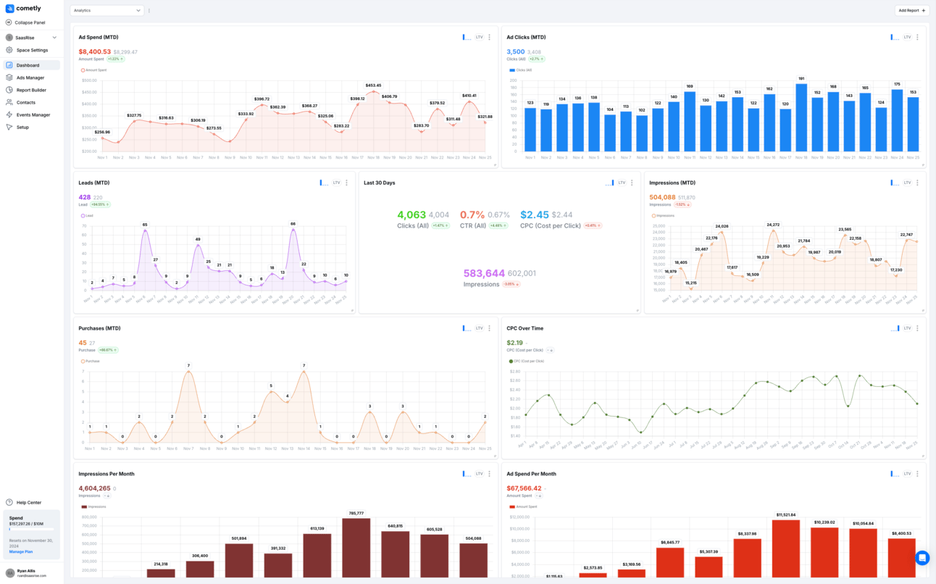Click the three-dot menu beside Analytics dropdown
Screen dimensions: 936x584
149,11
